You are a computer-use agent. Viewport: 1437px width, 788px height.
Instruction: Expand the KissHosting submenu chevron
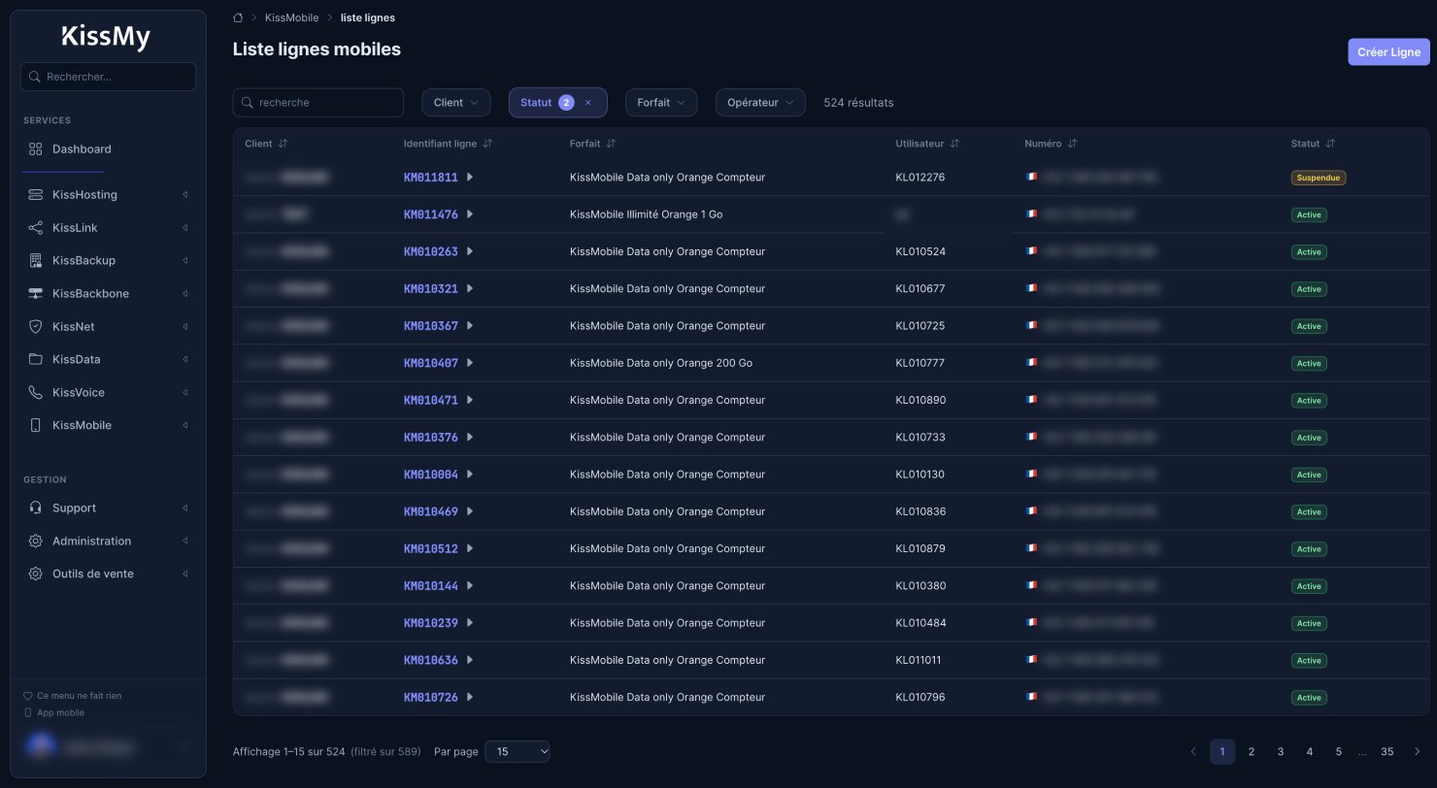[x=184, y=195]
